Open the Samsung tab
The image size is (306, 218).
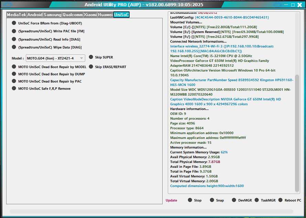(53, 15)
